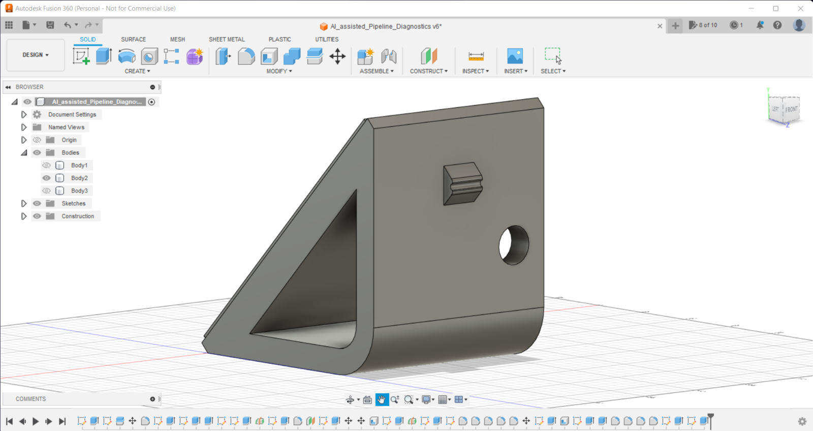Select the Create Sketch tool
The height and width of the screenshot is (431, 813).
coord(81,56)
